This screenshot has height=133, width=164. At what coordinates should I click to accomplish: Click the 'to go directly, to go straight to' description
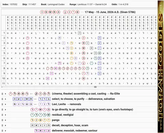click(x=93, y=109)
